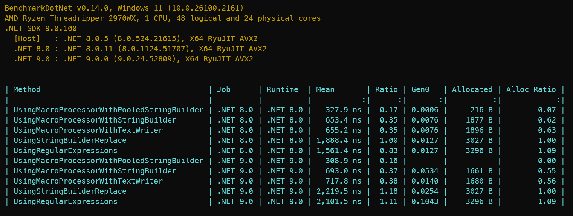Click the .NET SDK 9.0.100 line
This screenshot has height=216, width=573.
(41, 28)
